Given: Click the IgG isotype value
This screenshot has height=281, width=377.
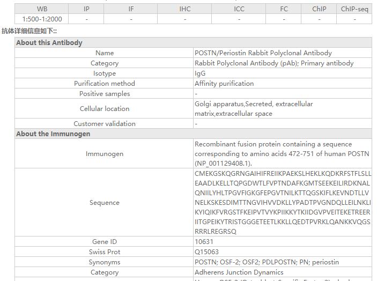Looking at the screenshot, I should (x=200, y=73).
